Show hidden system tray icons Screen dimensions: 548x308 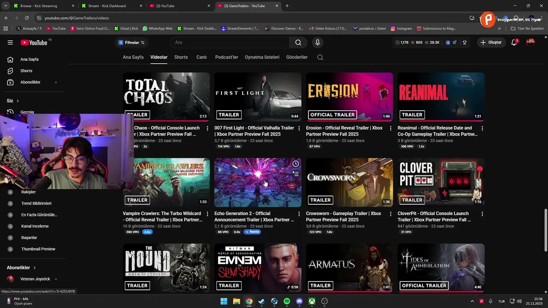472,301
